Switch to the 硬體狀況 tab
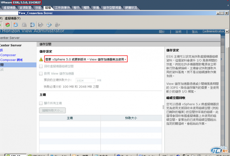 pyautogui.click(x=131, y=8)
